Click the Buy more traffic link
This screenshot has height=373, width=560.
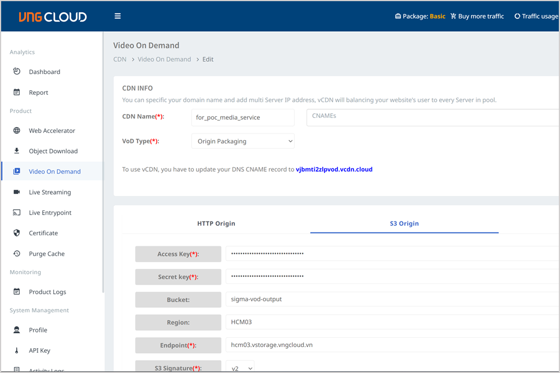pos(477,16)
